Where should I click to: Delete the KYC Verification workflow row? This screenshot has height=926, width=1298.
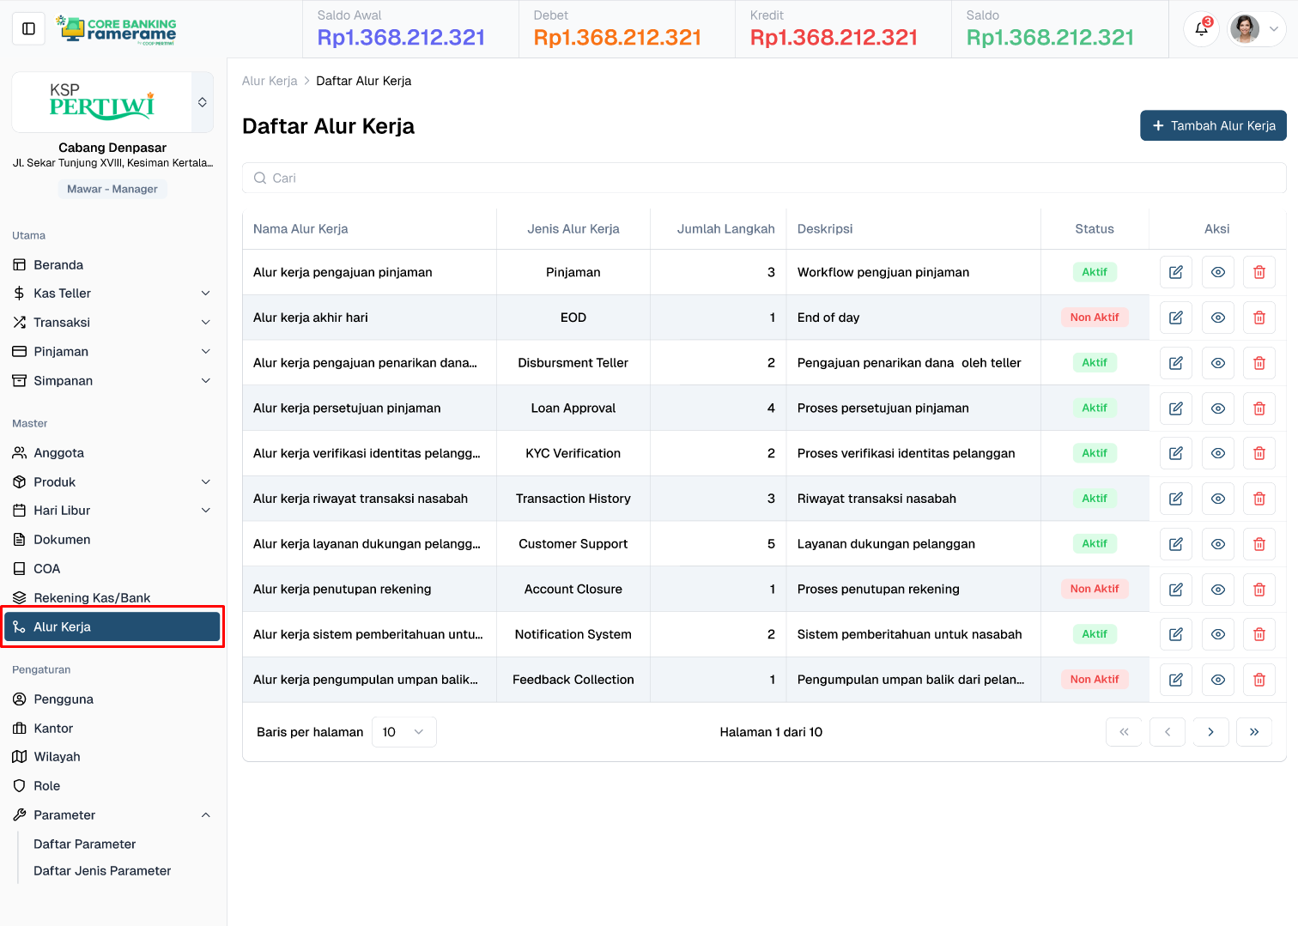(x=1259, y=453)
